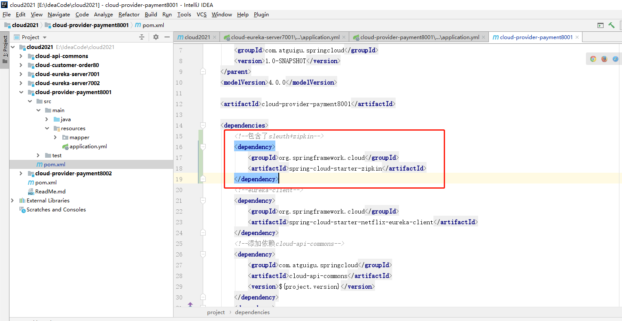The image size is (622, 321).
Task: Select ReadMe.md file in the tree
Action: coord(50,192)
